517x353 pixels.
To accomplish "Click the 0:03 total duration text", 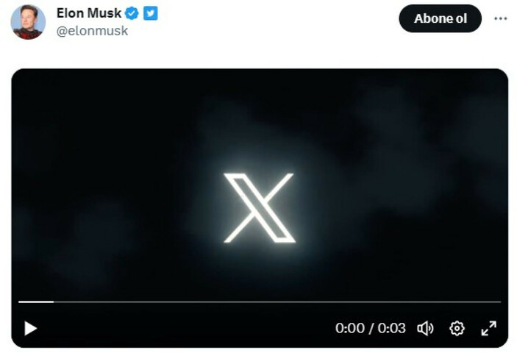I will pyautogui.click(x=392, y=328).
